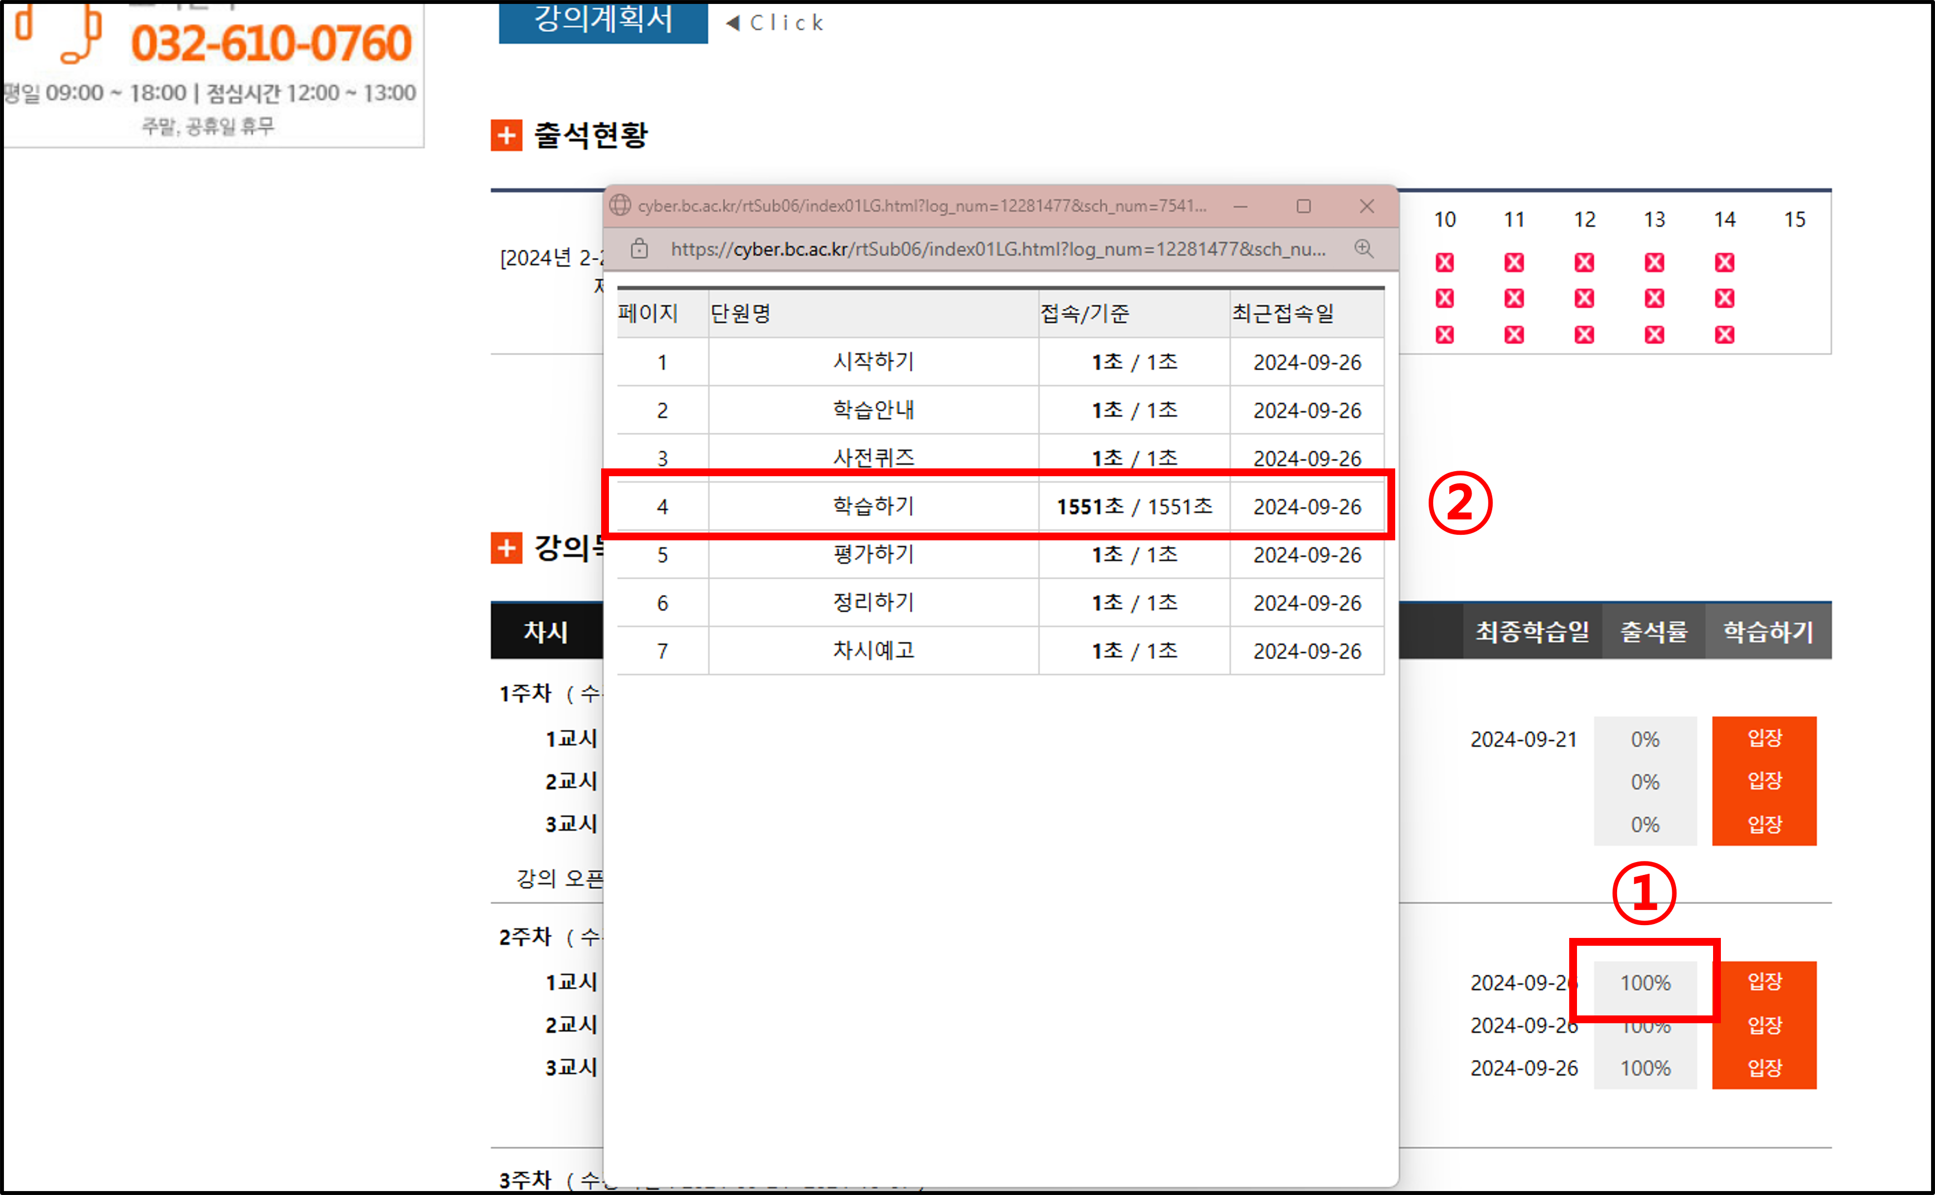The image size is (1935, 1195).
Task: Click the headset icon next to phone number
Action: click(x=59, y=33)
